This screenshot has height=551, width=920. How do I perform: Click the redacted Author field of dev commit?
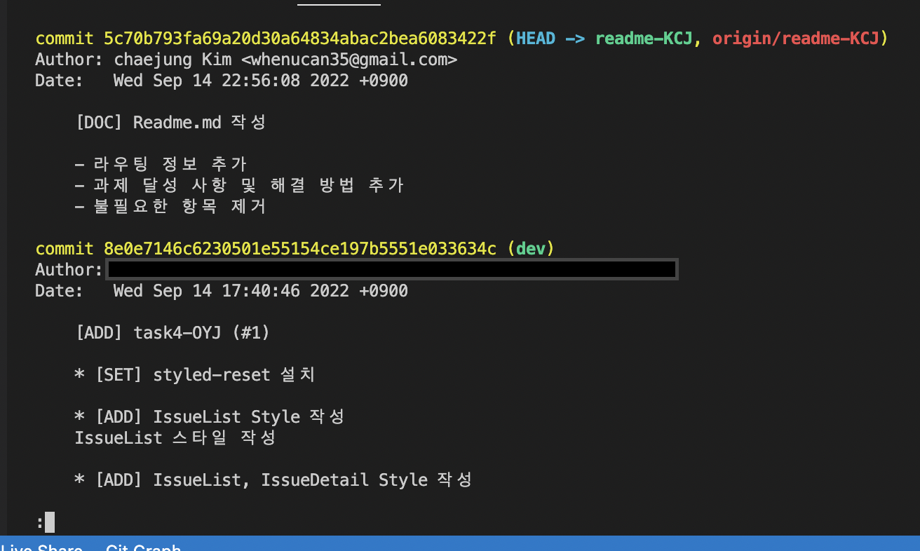click(391, 270)
